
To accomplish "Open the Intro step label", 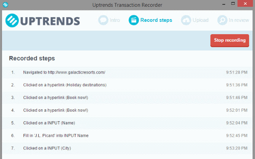I will [x=115, y=20].
